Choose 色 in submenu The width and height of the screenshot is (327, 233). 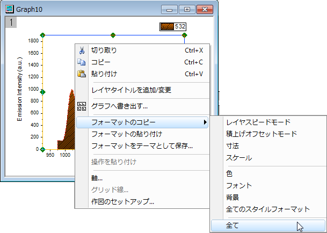268,173
